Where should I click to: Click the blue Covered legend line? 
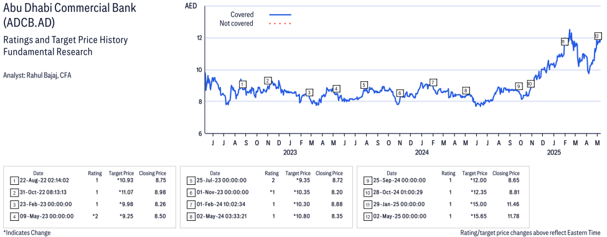click(x=280, y=15)
